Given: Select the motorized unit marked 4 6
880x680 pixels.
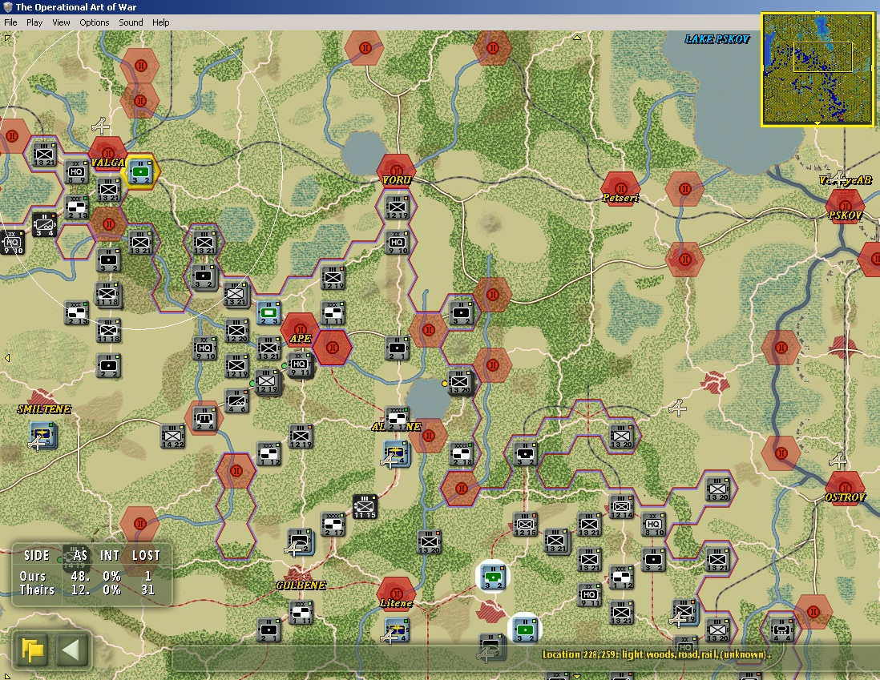Looking at the screenshot, I should (237, 401).
